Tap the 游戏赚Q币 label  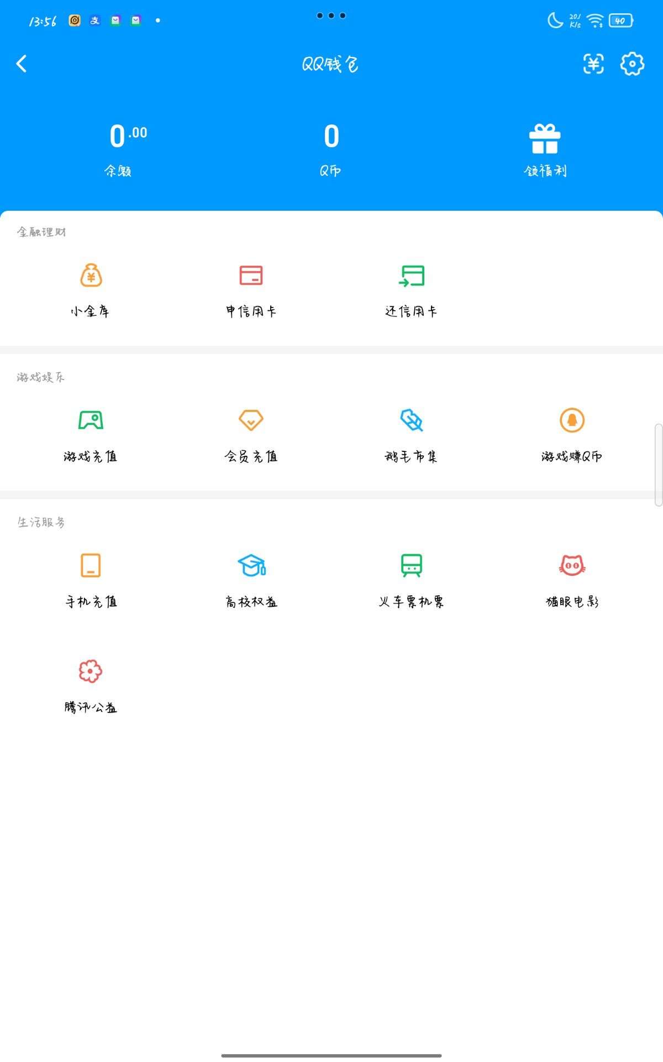pyautogui.click(x=572, y=456)
